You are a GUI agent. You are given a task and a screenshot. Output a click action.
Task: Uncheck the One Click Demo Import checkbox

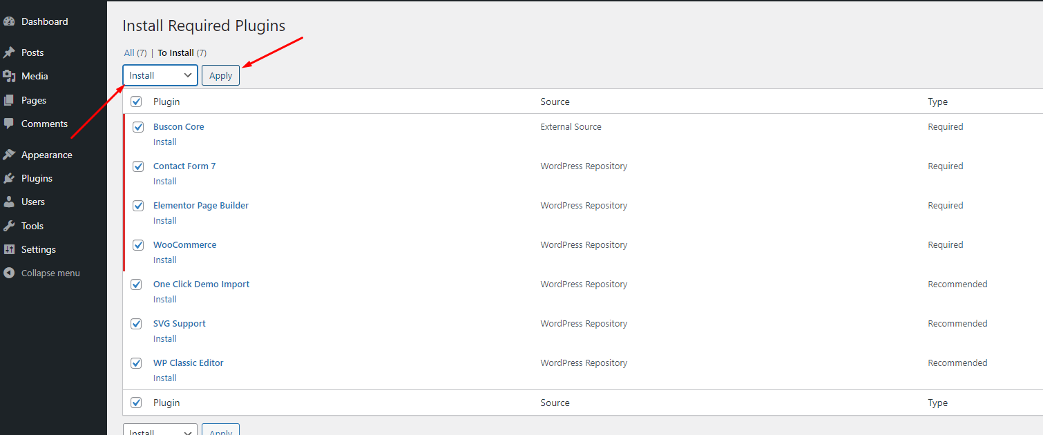coord(137,284)
